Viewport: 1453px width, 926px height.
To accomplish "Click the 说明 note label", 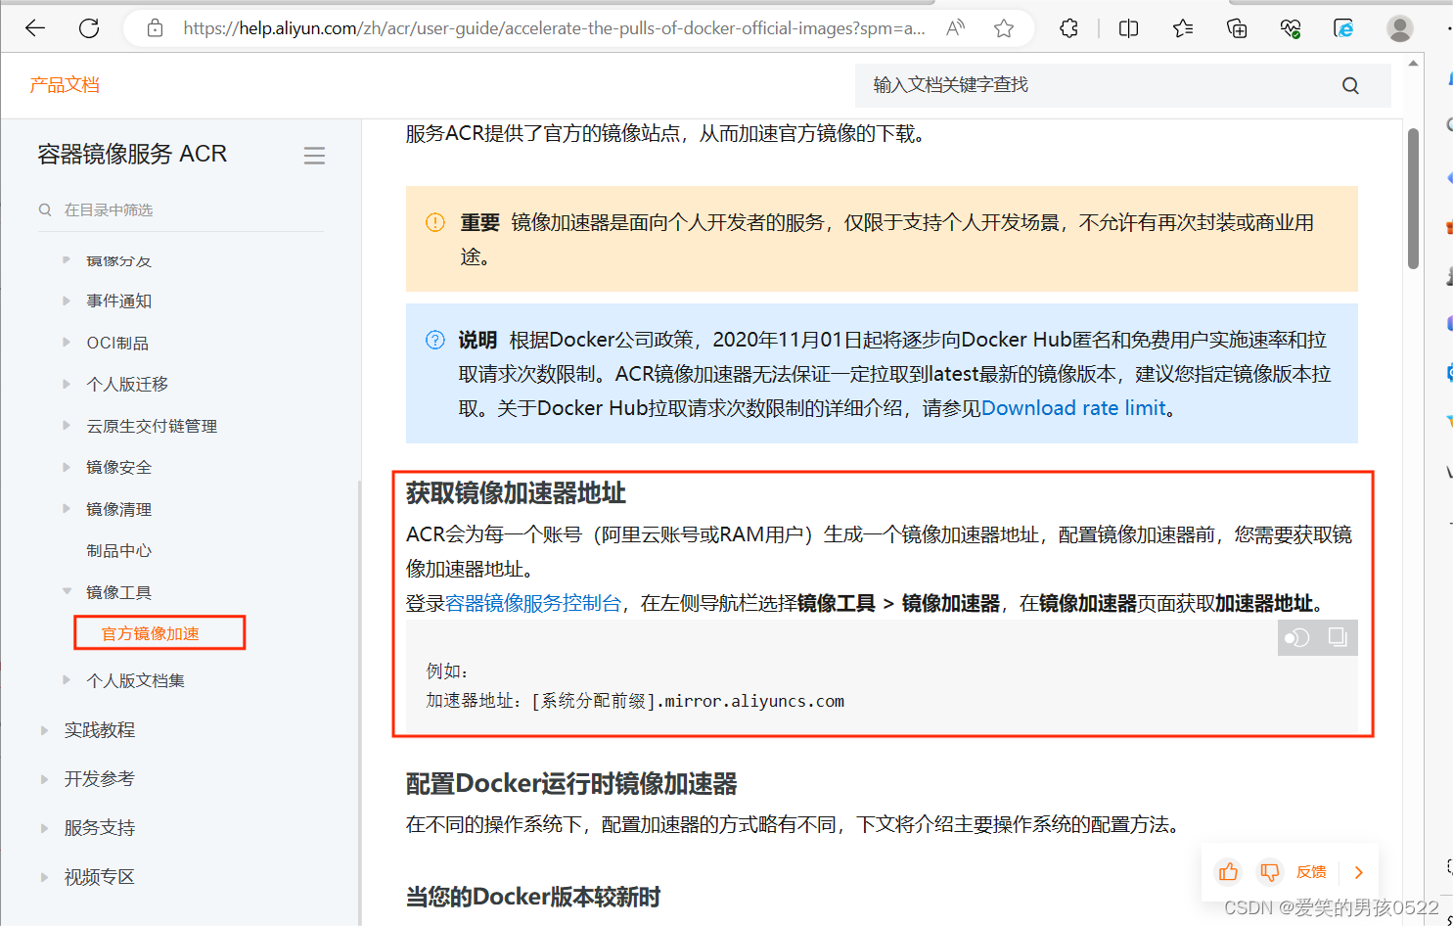I will point(477,340).
